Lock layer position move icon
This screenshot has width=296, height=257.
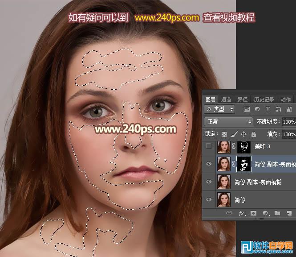244,134
